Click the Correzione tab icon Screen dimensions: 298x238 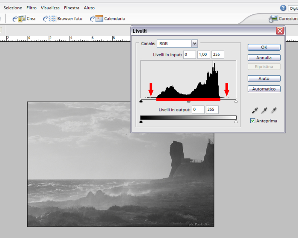(x=273, y=19)
